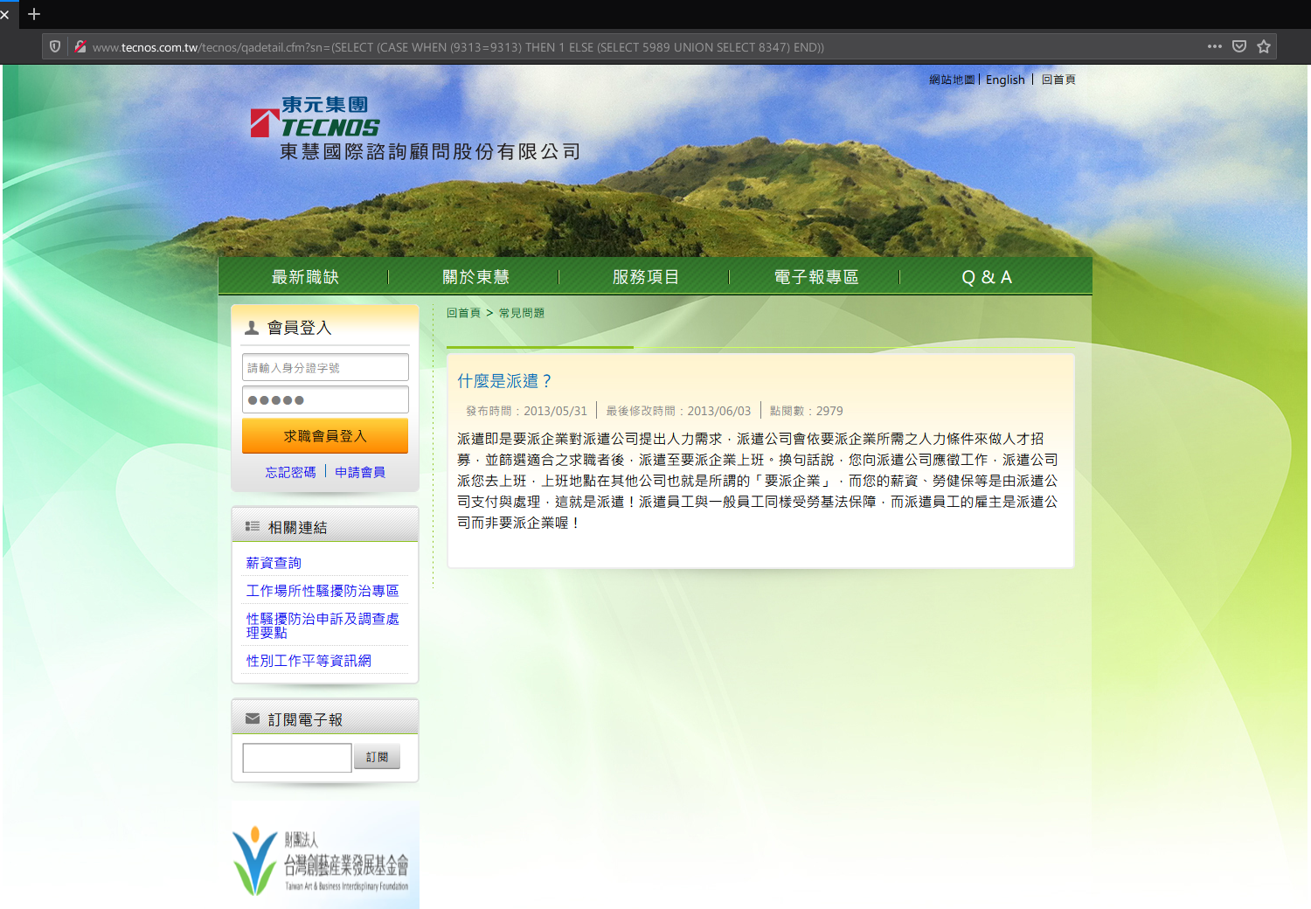Click the 會員登入 panel heading
Image resolution: width=1311 pixels, height=909 pixels.
[x=299, y=328]
